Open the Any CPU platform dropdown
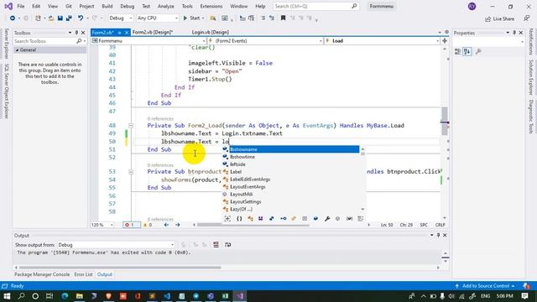537x302 pixels. [x=157, y=18]
